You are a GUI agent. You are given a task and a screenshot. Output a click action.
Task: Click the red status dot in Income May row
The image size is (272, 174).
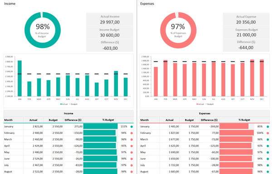[x=131, y=152]
